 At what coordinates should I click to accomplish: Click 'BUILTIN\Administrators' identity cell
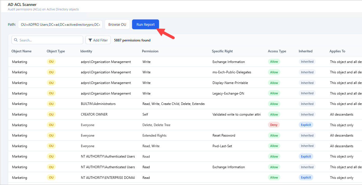98,104
